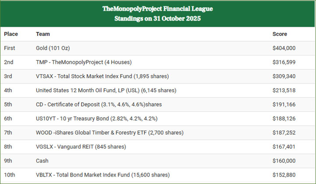The image size is (316, 184).
Task: Click the Standings on 31 October 2025 subtitle
Action: (158, 18)
